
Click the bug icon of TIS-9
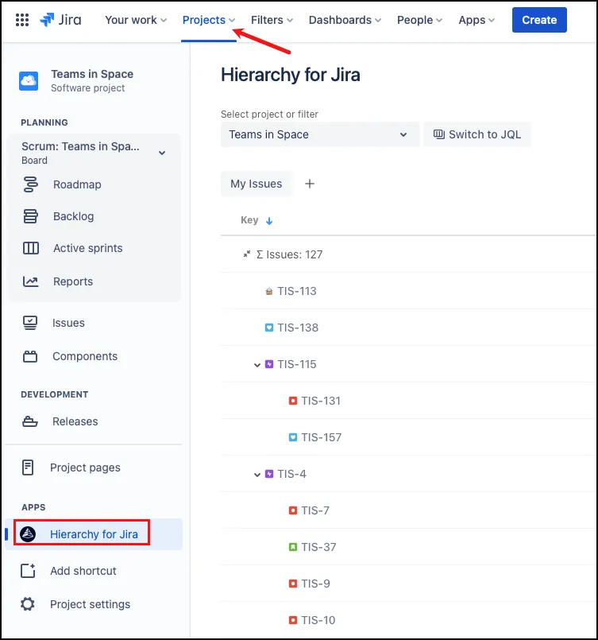click(293, 584)
